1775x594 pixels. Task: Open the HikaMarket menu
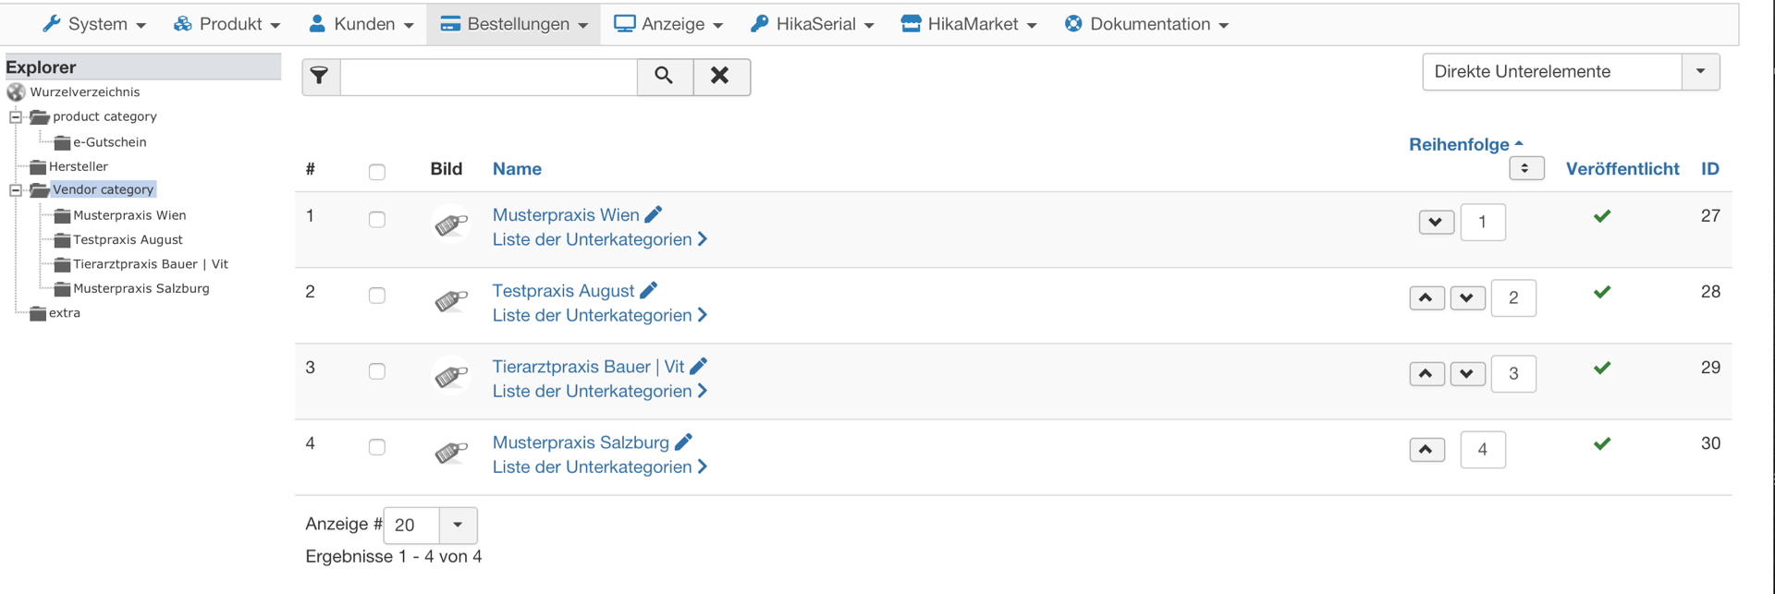point(969,24)
